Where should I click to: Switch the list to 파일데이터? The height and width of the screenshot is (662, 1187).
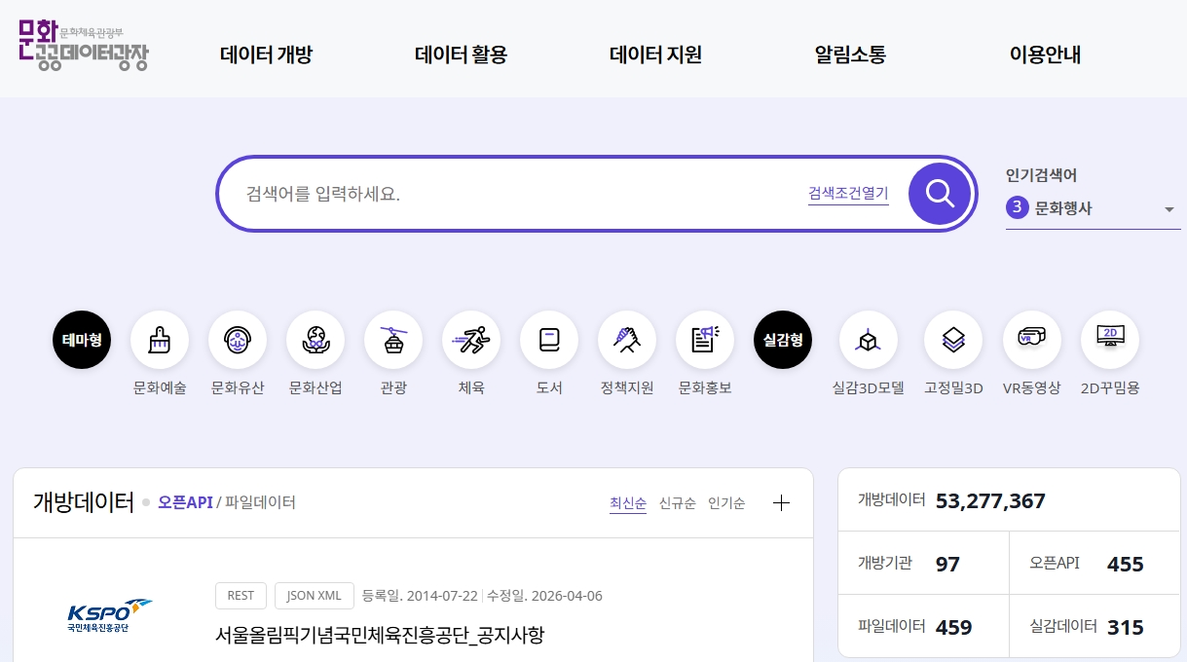[260, 502]
